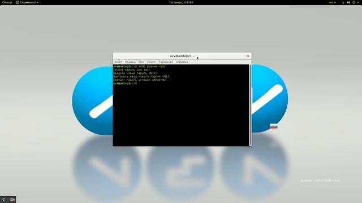The height and width of the screenshot is (203, 362).
Task: Click the screen recording indicator icon
Action: tap(12, 200)
